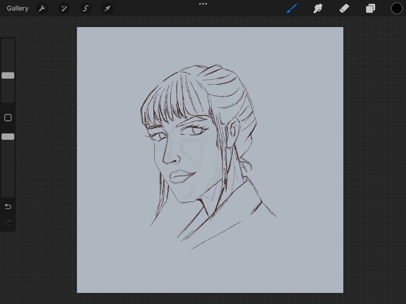Activate the Transform arrow tool
The width and height of the screenshot is (406, 304).
click(107, 8)
